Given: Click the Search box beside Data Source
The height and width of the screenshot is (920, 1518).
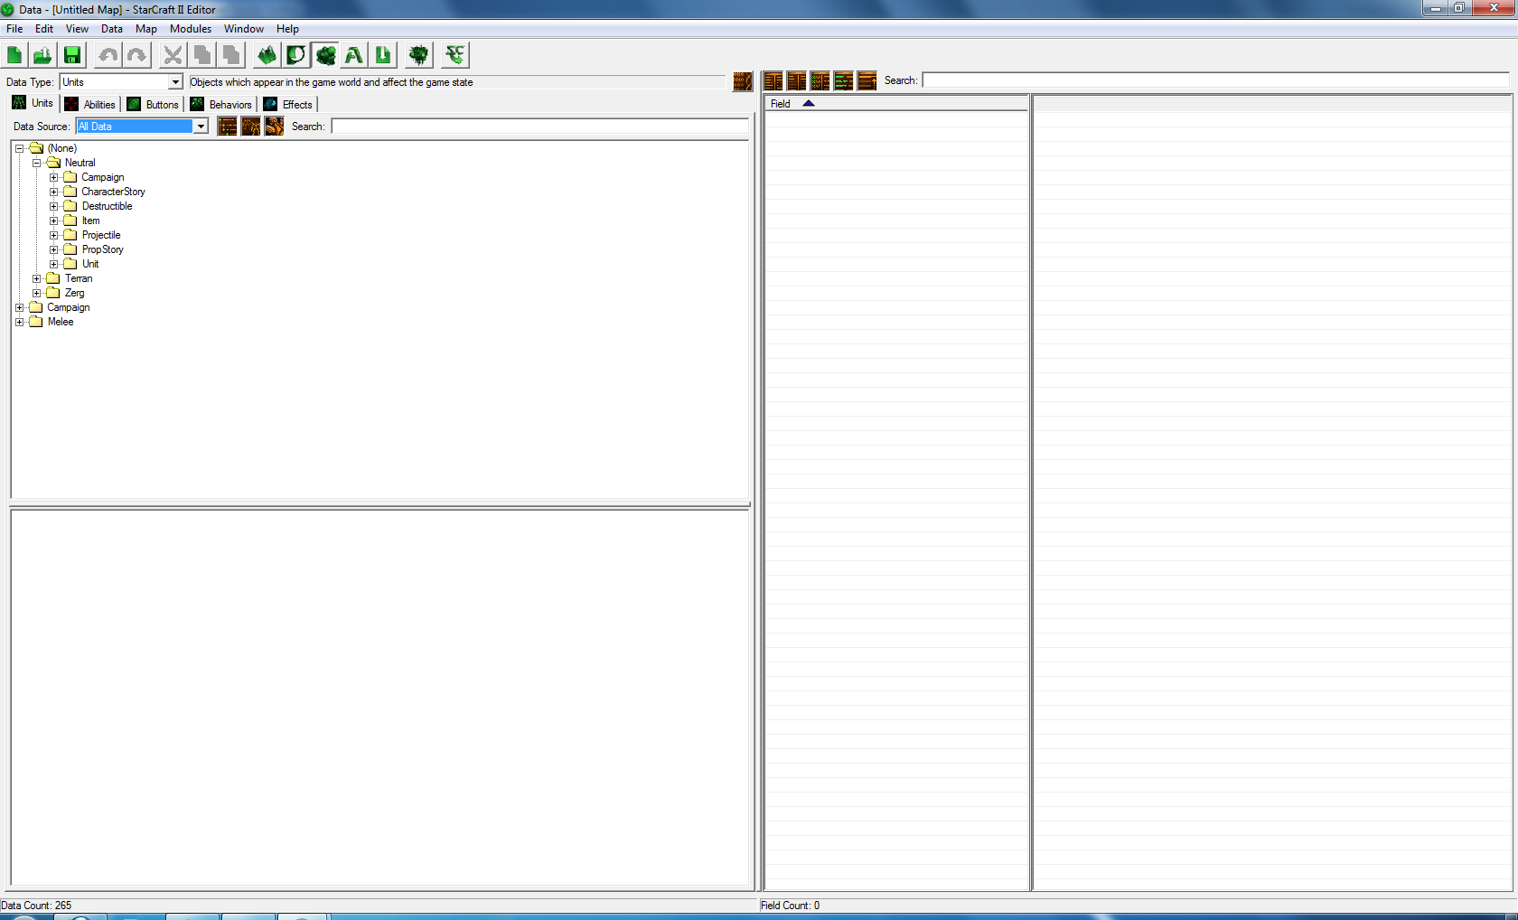Looking at the screenshot, I should (x=540, y=127).
